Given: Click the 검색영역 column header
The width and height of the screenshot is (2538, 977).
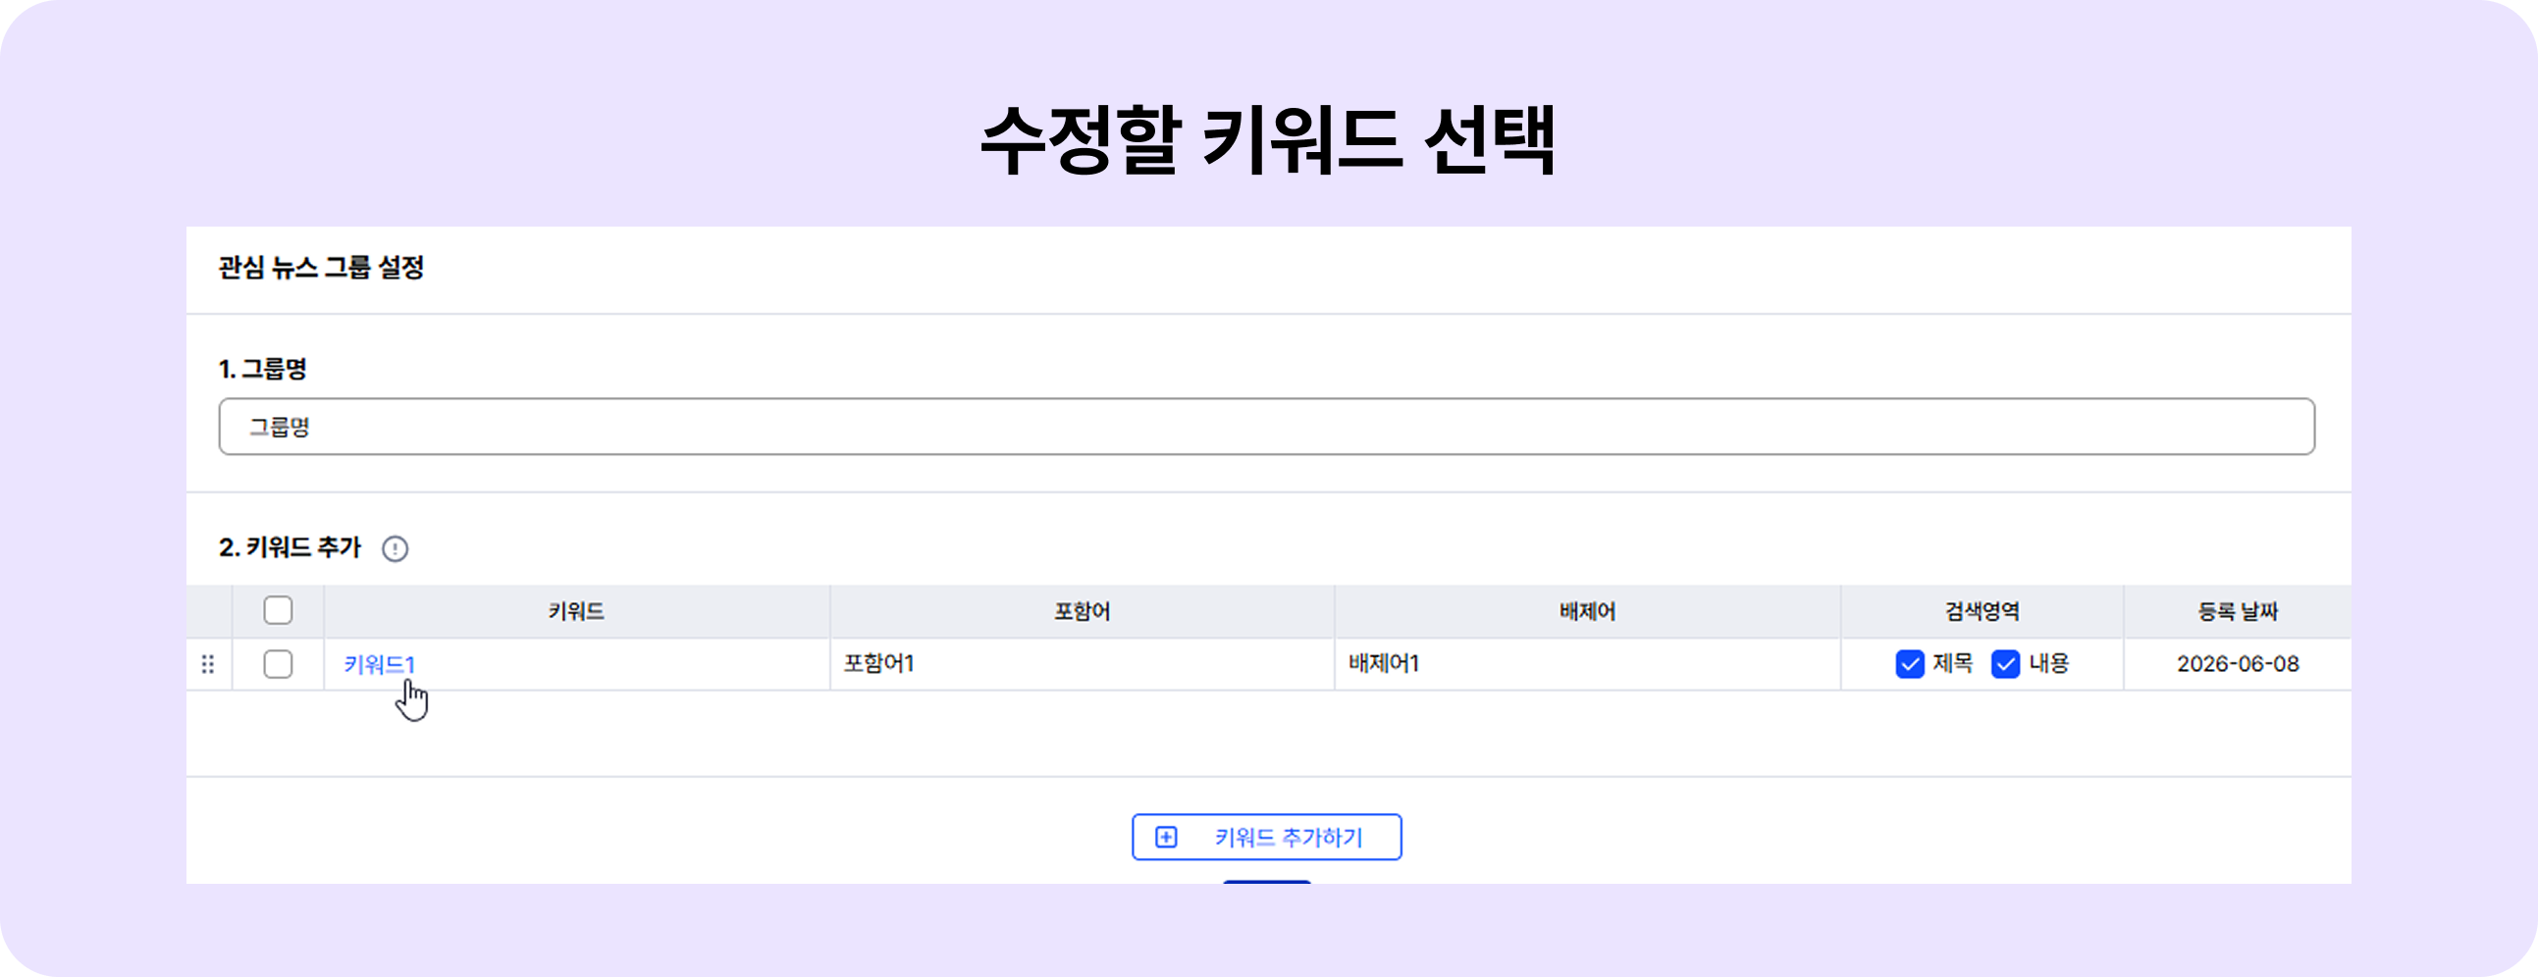Looking at the screenshot, I should click(x=1982, y=612).
